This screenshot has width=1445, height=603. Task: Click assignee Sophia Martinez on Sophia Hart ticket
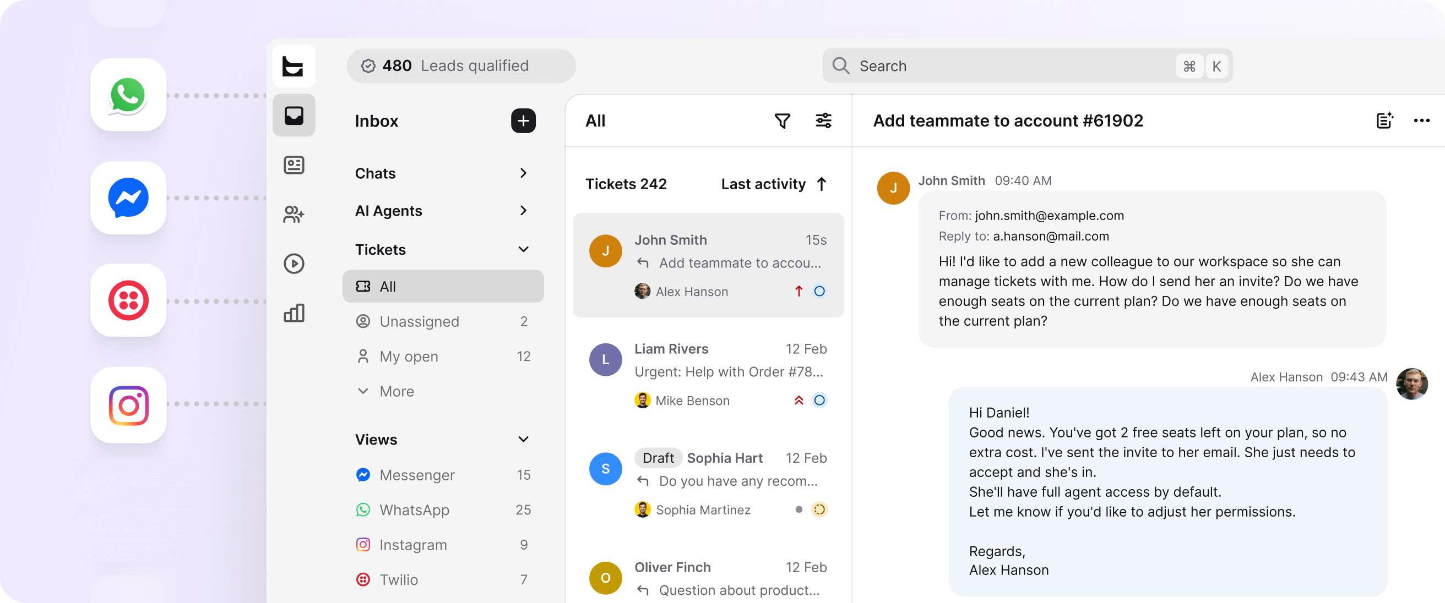tap(692, 510)
